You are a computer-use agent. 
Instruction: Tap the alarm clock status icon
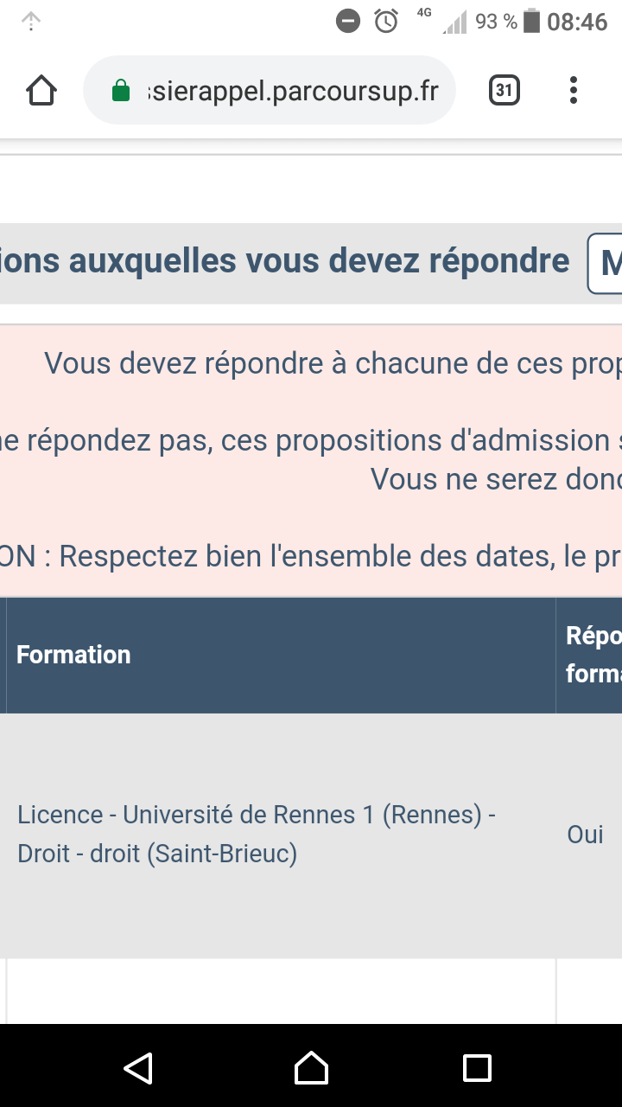(386, 21)
